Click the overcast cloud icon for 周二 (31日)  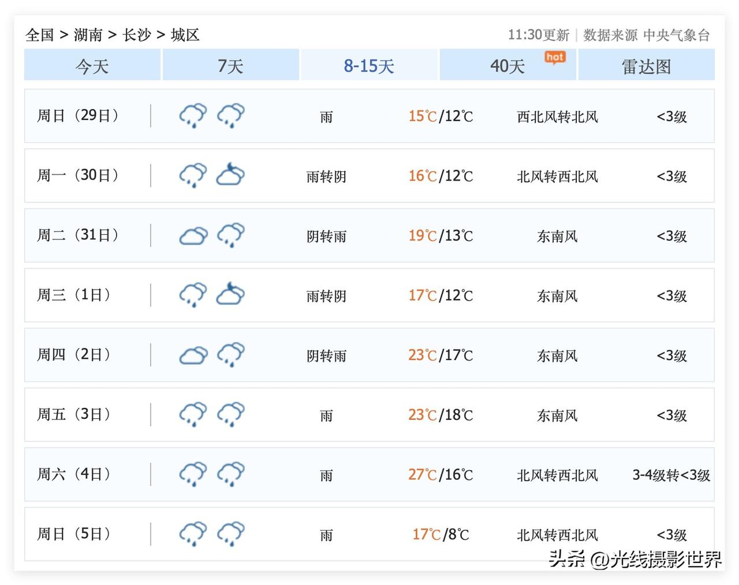tap(193, 235)
